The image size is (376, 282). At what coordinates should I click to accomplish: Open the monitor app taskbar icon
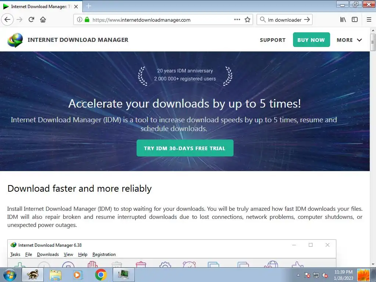coord(123,275)
